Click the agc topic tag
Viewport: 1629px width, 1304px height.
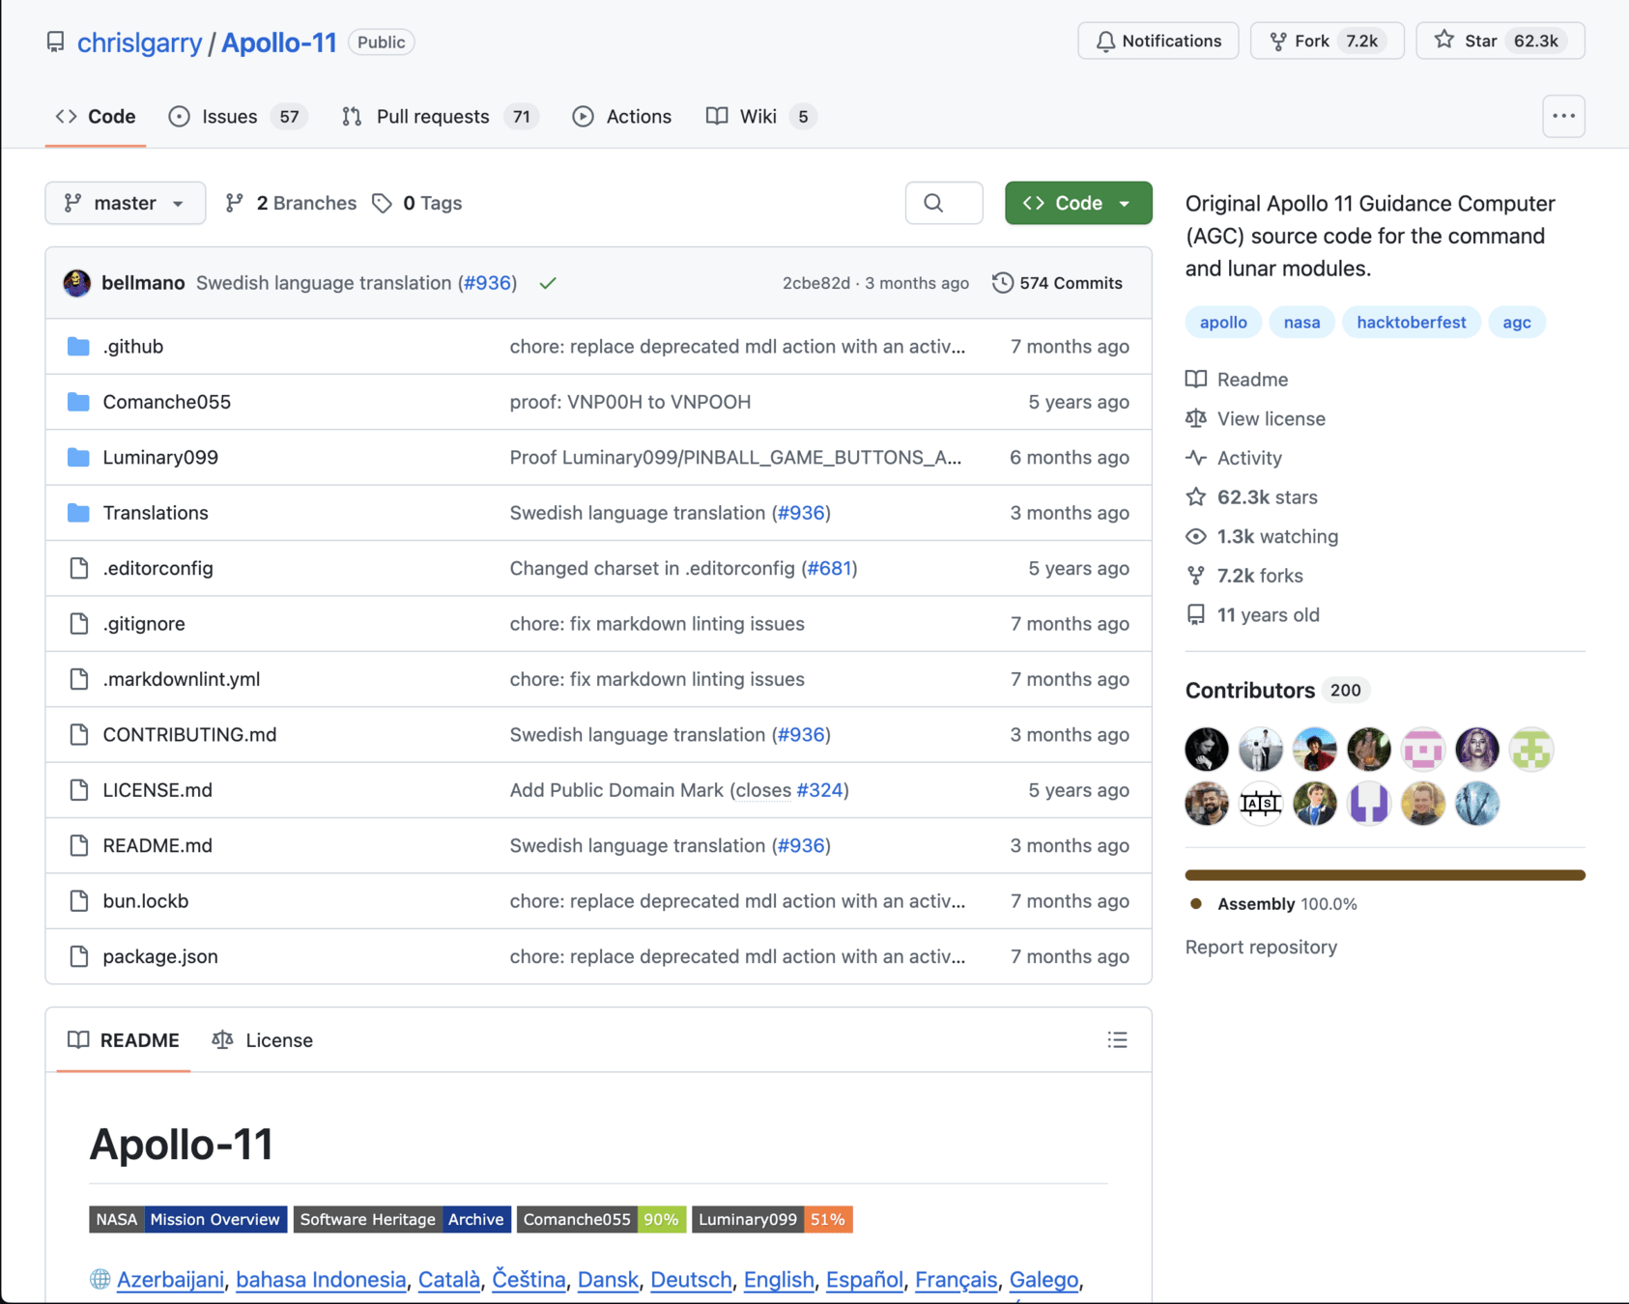pos(1516,323)
